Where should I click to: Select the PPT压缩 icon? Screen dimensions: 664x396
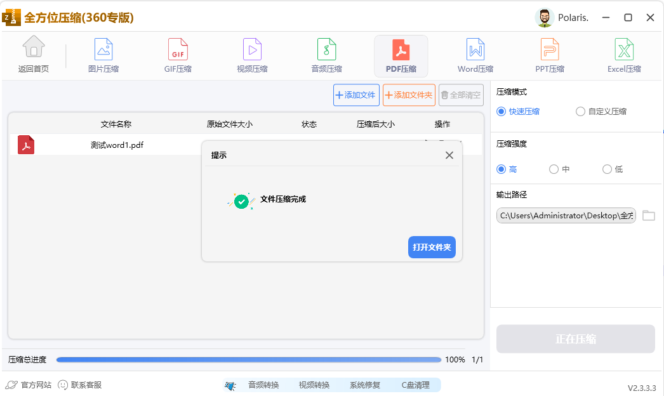[549, 55]
